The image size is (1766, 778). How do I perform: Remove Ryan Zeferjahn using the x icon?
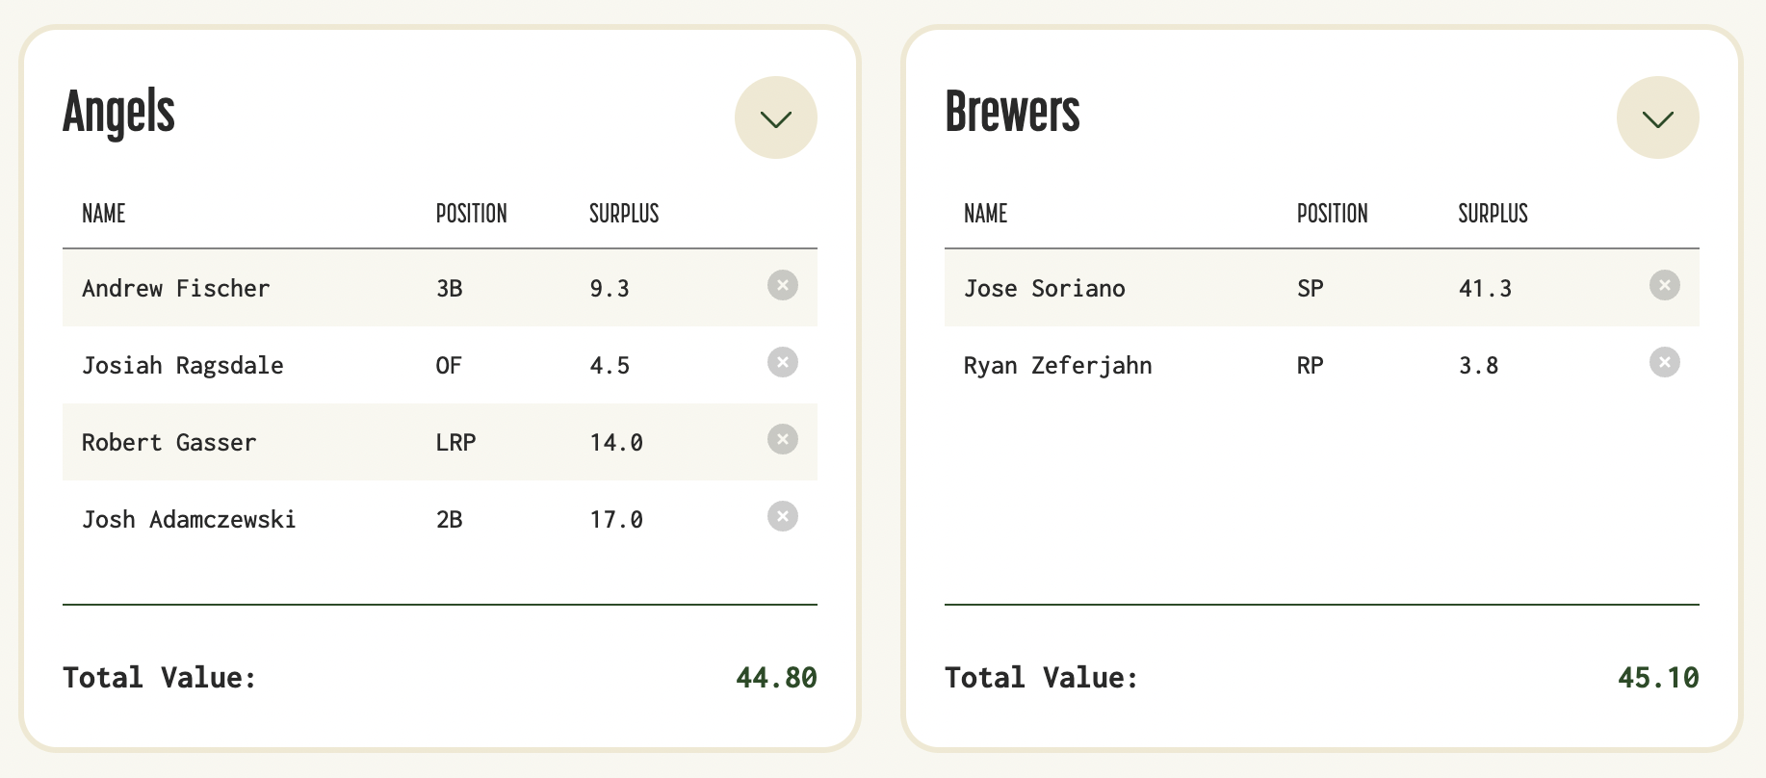[1665, 362]
